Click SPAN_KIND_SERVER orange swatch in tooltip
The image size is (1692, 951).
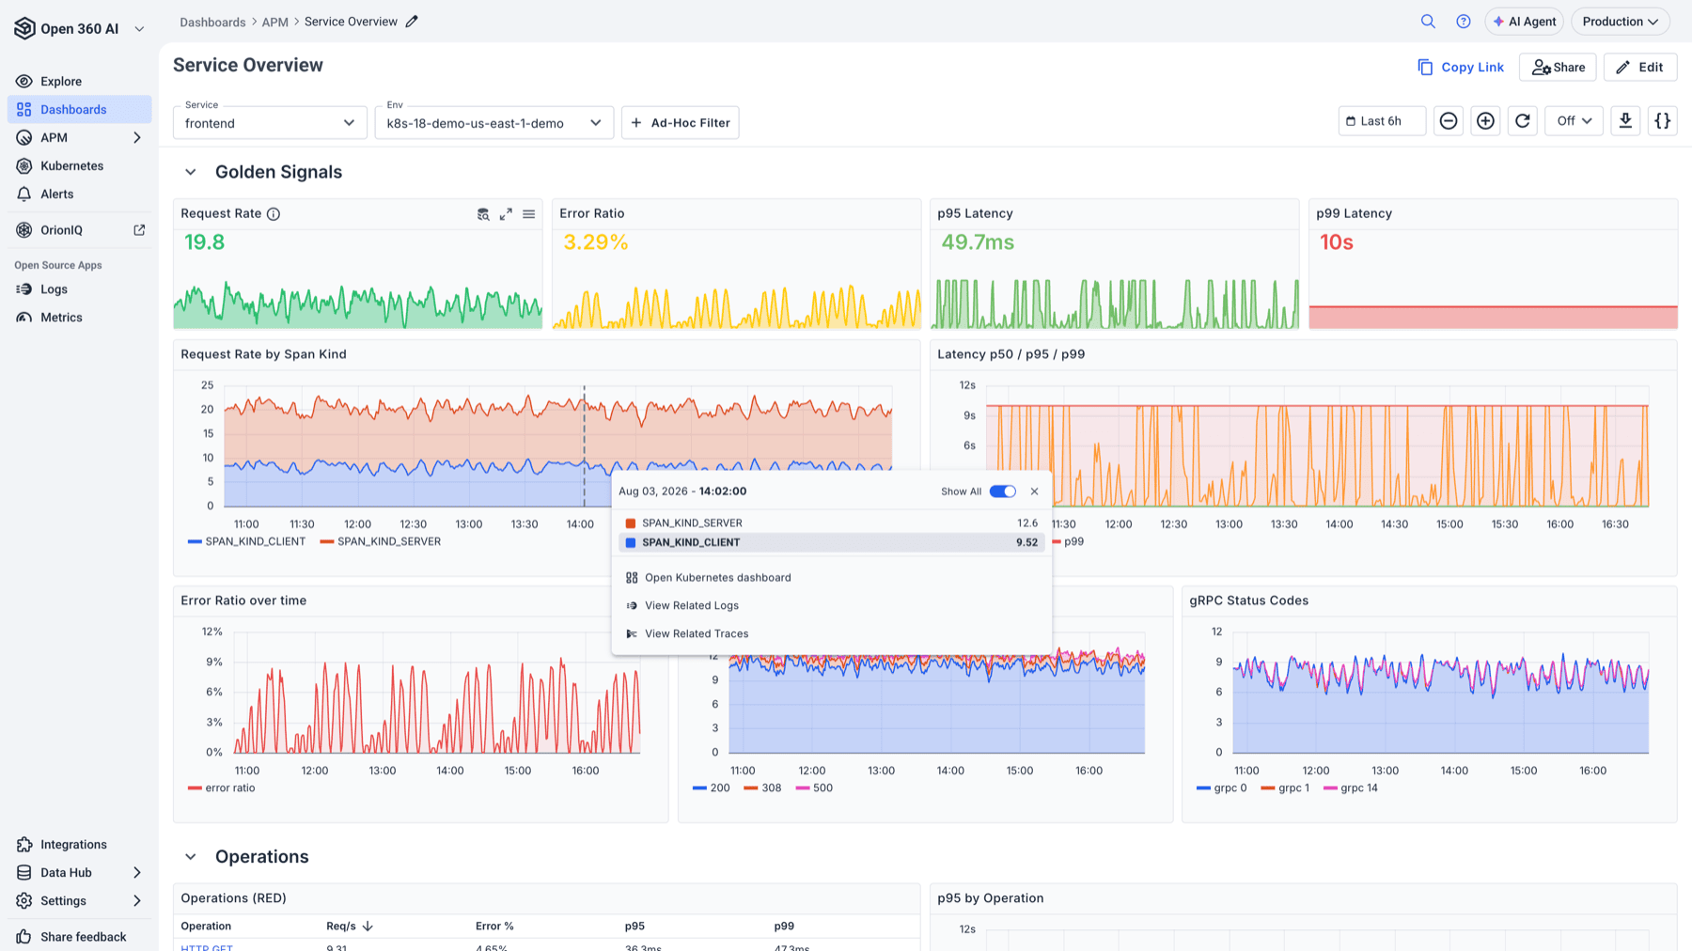631,523
